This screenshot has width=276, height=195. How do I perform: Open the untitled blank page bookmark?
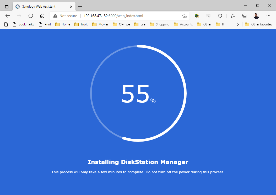6,24
